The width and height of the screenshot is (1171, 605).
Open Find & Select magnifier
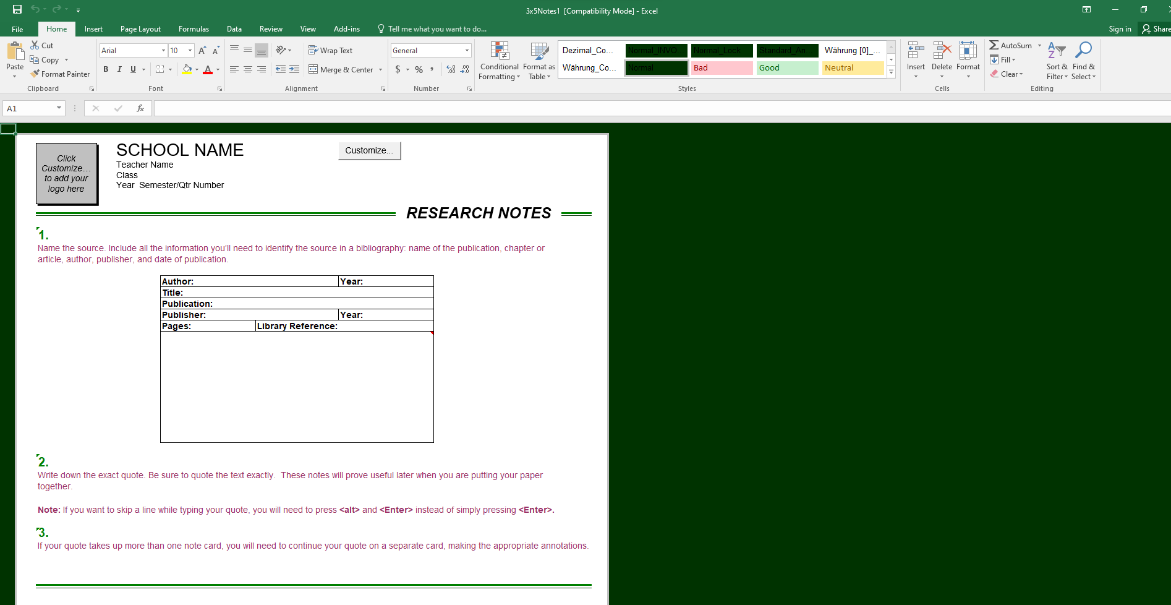point(1083,51)
